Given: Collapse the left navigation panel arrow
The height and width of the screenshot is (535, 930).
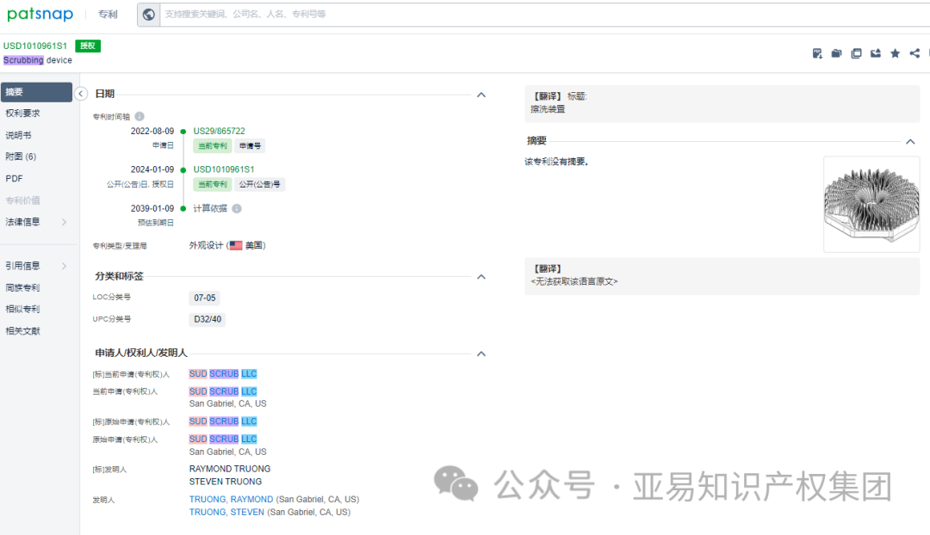Looking at the screenshot, I should pyautogui.click(x=81, y=94).
